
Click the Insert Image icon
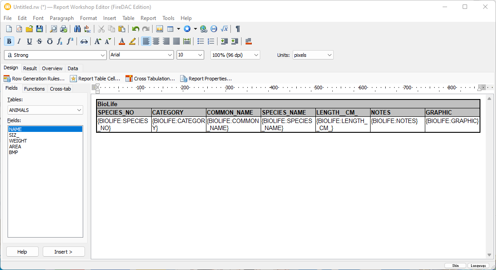point(159,28)
